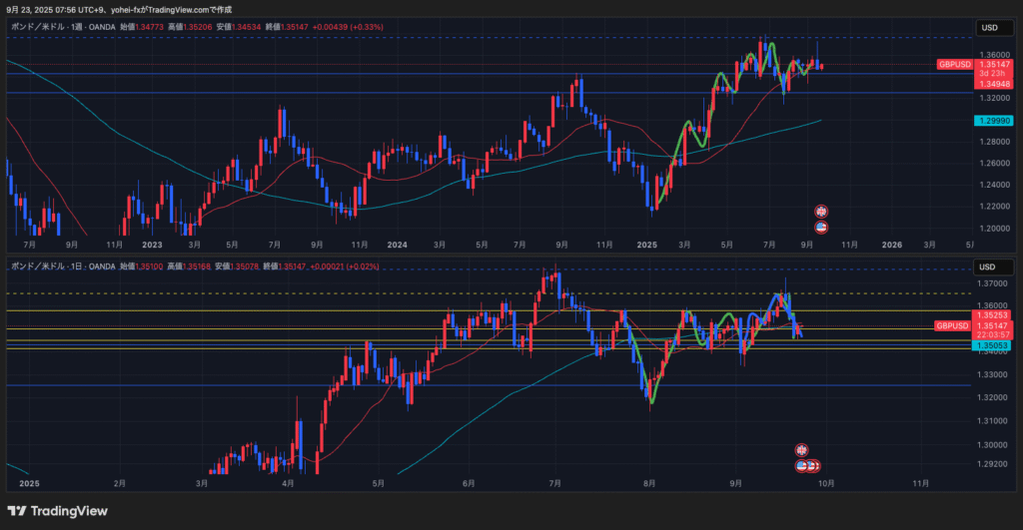Click the stacked US flag event icons on daily chart
1023x530 pixels.
pyautogui.click(x=807, y=466)
